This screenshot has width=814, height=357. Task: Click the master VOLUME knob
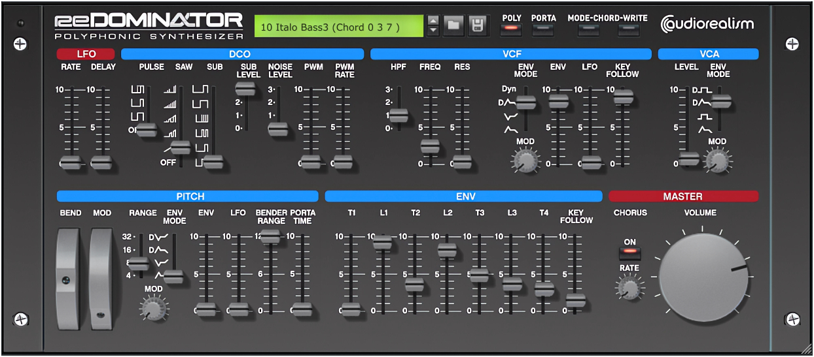tap(704, 277)
